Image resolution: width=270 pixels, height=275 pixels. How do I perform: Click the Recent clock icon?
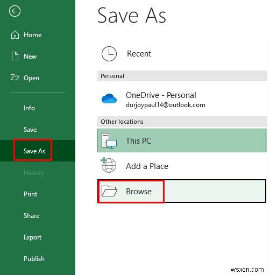point(109,54)
